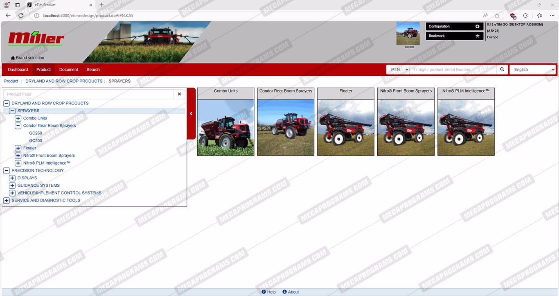Open the Floater product card

point(346,122)
